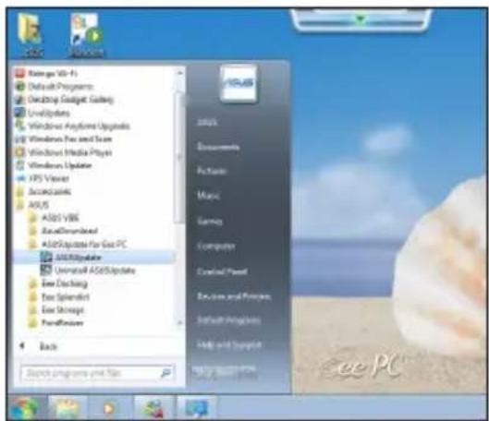Open Games from the right pane

pyautogui.click(x=210, y=222)
